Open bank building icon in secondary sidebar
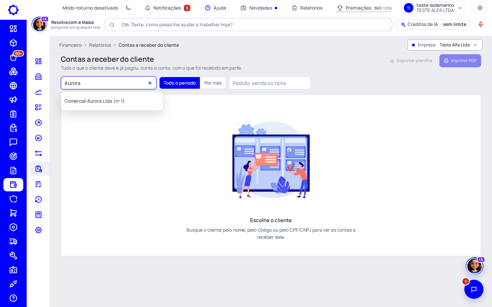This screenshot has height=307, width=492. 39,77
